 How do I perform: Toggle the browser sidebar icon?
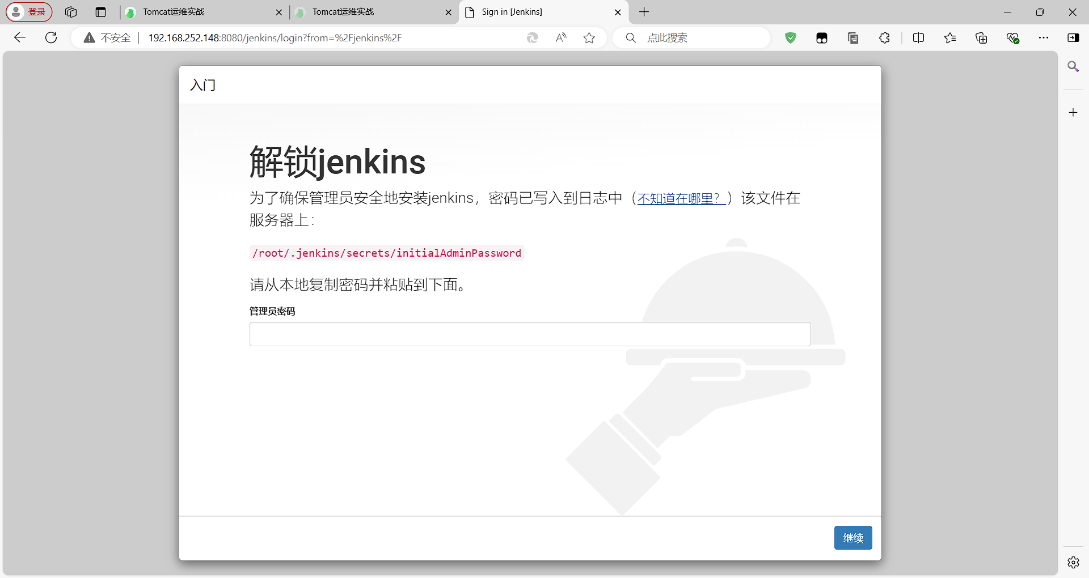coord(1073,38)
